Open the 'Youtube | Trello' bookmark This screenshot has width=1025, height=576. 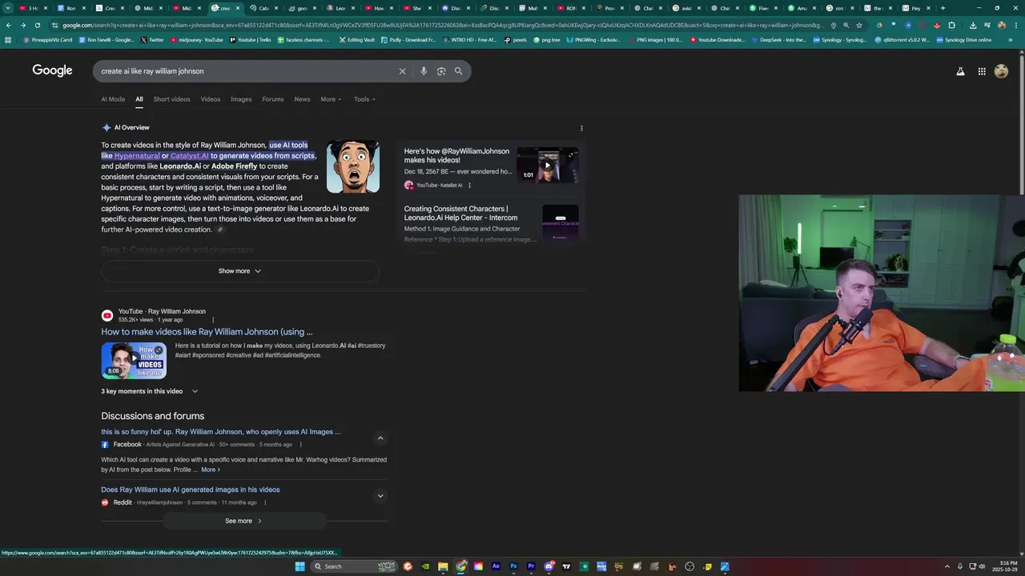click(x=252, y=40)
